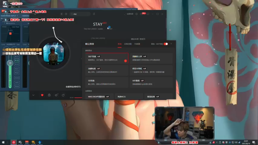Click the red playback progress bar
Image resolution: width=258 pixels, height=145 pixels.
click(x=78, y=98)
